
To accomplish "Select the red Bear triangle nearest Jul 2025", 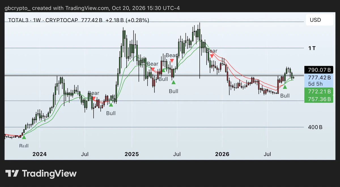I will coord(172,60).
